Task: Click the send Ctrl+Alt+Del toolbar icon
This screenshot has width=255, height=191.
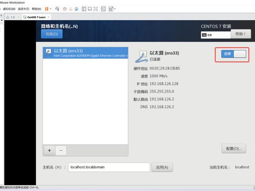Action: (57, 9)
